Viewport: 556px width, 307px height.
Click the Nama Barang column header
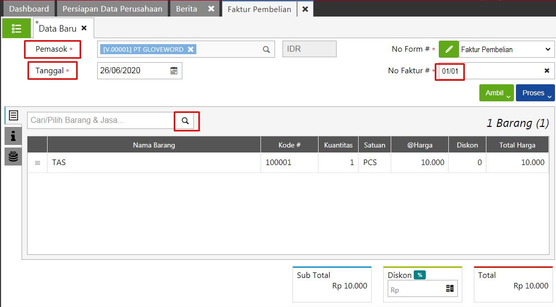[x=154, y=145]
